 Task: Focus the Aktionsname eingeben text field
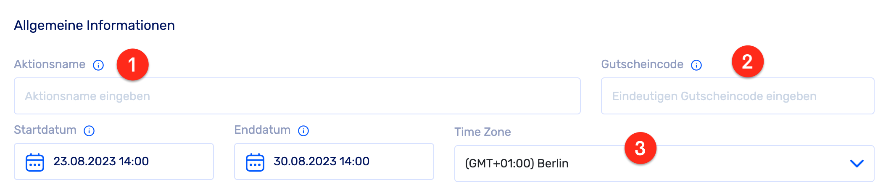[x=297, y=96]
